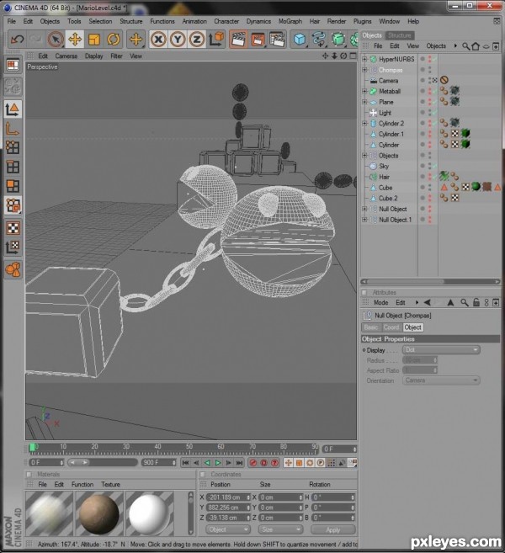This screenshot has width=505, height=553.
Task: Expand the Null Object.1 tree node
Action: coord(365,220)
